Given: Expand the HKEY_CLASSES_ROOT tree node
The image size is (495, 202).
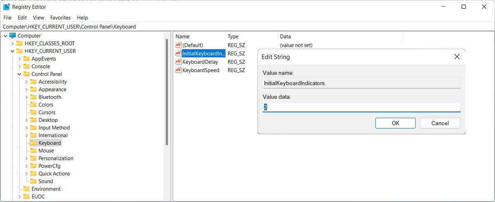Looking at the screenshot, I should click(12, 43).
